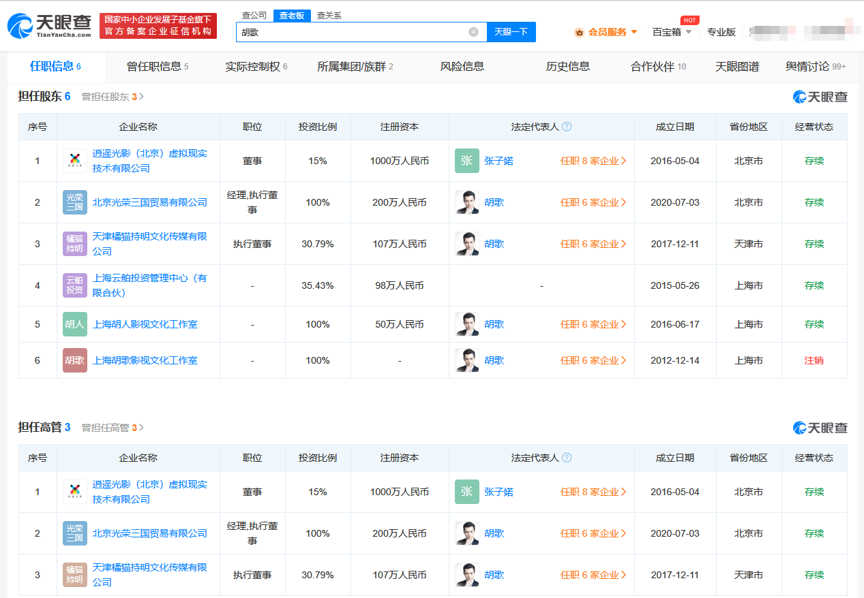Click 胡歌 photo in 天津橘猫持明 row of 担任高管
This screenshot has height=598, width=864.
467,575
